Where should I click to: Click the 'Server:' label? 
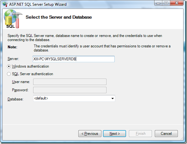pyautogui.click(x=13, y=59)
